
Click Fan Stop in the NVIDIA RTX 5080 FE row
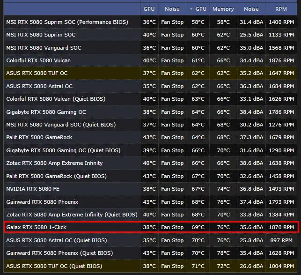pyautogui.click(x=172, y=189)
